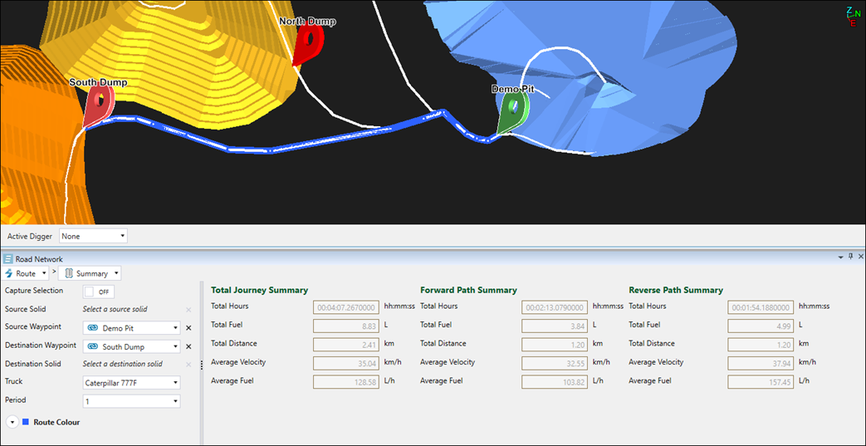Pin the Road Network panel

pos(850,257)
